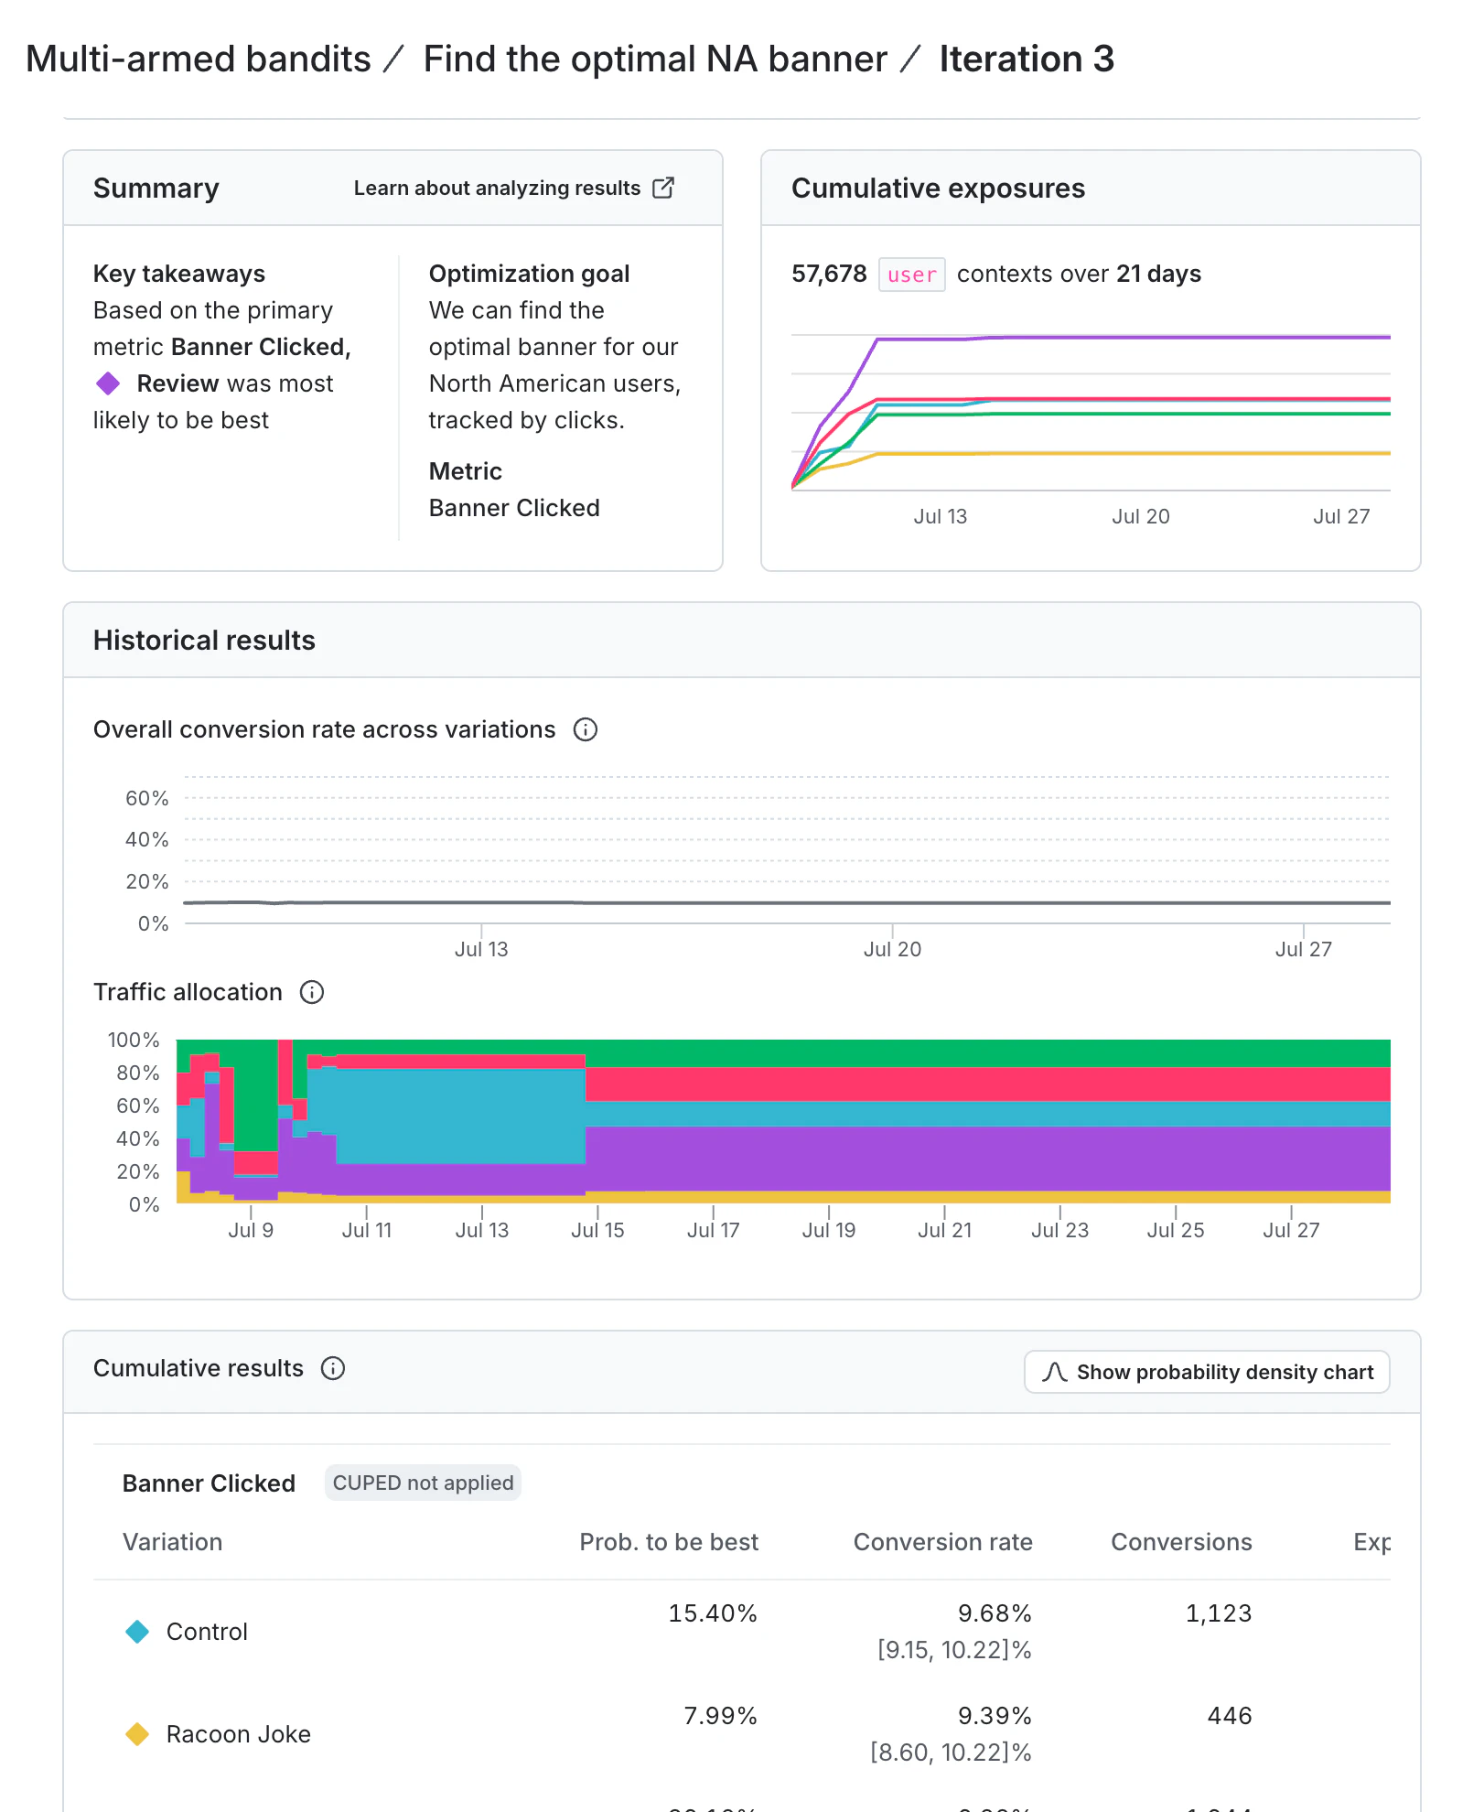Click the Banner Clicked metric label
Screen dimensions: 1484x1812
point(209,1483)
